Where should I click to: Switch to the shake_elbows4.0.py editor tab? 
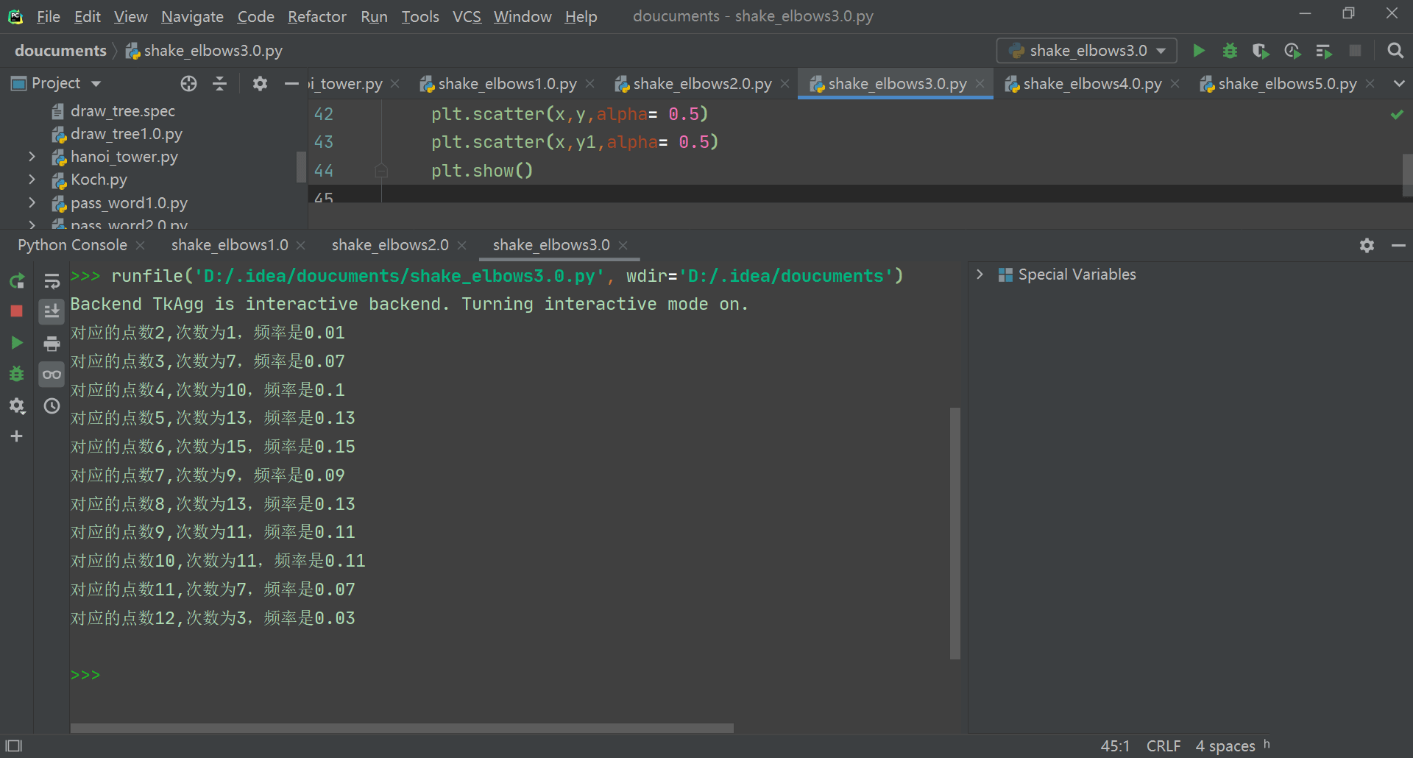pos(1092,84)
